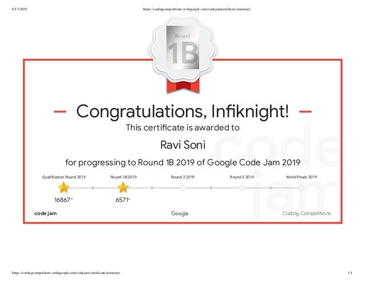
Task: Click the certificate URL in the page header
Action: pos(197,9)
